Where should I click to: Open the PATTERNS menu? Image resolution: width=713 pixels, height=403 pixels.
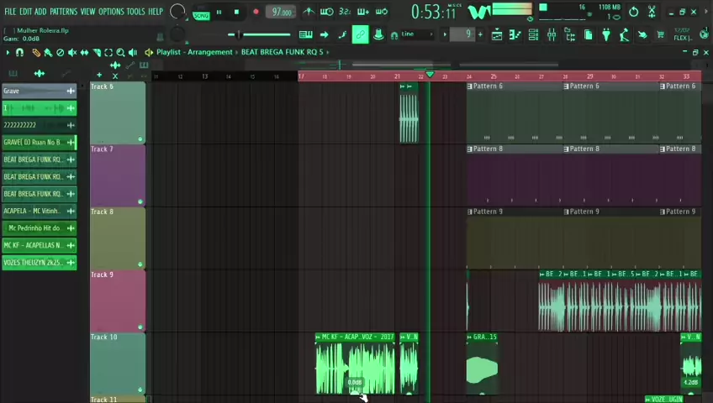coord(63,12)
